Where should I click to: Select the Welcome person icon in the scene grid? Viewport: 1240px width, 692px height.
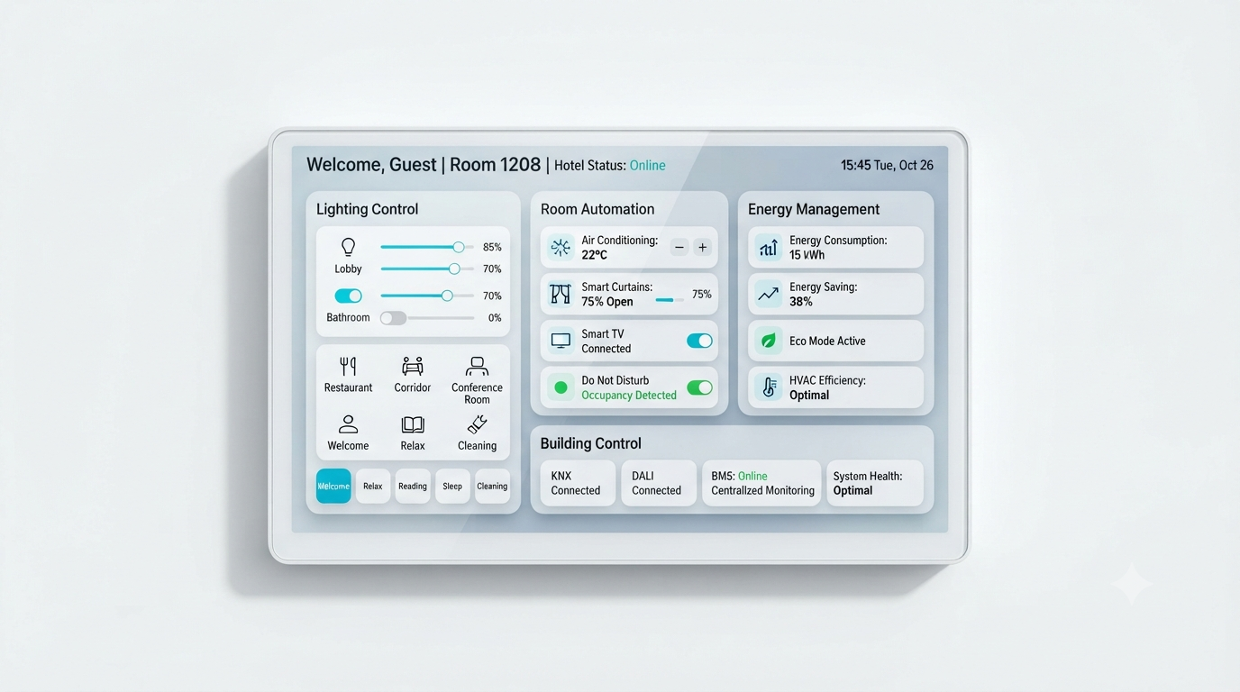point(348,424)
